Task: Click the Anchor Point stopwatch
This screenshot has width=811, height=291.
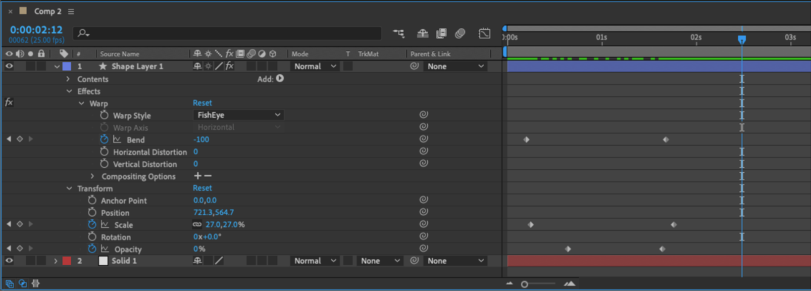Action: coord(92,200)
